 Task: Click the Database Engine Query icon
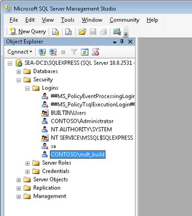click(x=55, y=32)
